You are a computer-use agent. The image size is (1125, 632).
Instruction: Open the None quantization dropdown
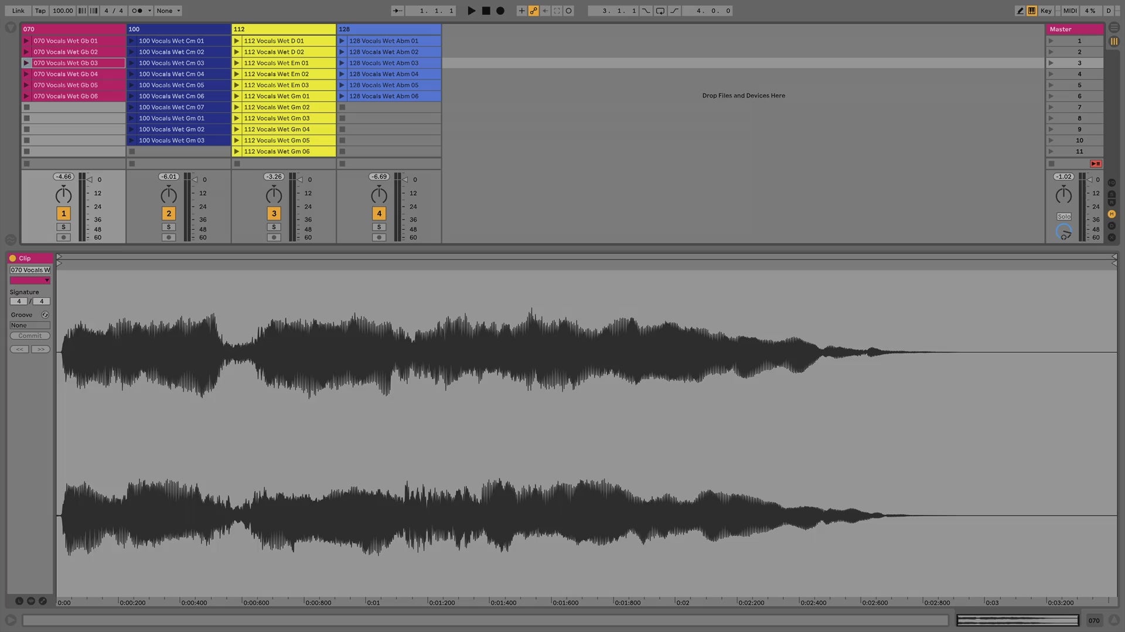point(168,11)
